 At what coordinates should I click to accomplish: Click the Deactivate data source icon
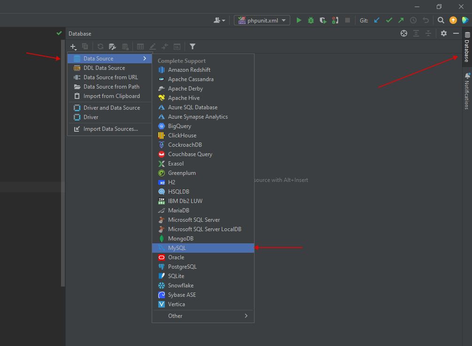125,46
